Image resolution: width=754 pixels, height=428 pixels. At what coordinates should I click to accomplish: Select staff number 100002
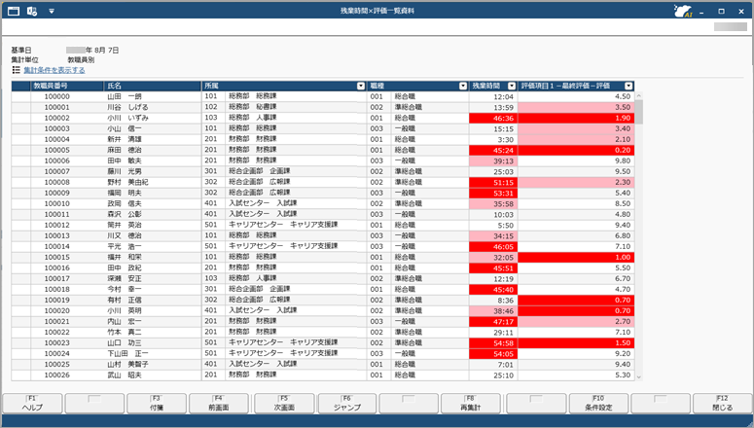(57, 118)
